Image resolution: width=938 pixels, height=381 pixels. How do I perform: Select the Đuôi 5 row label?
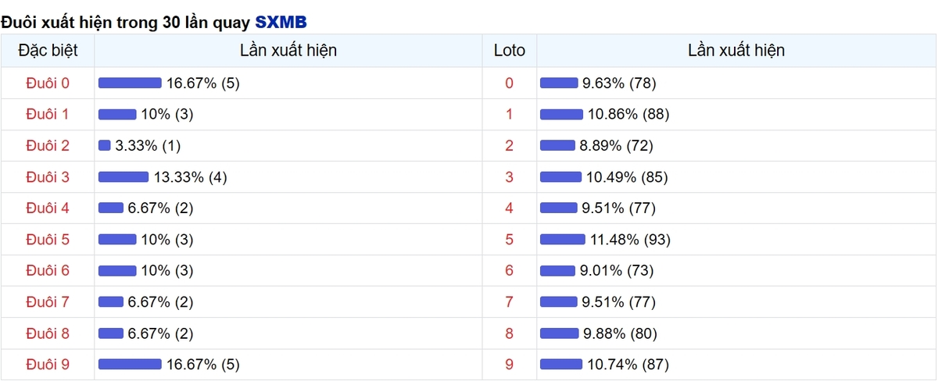(48, 239)
